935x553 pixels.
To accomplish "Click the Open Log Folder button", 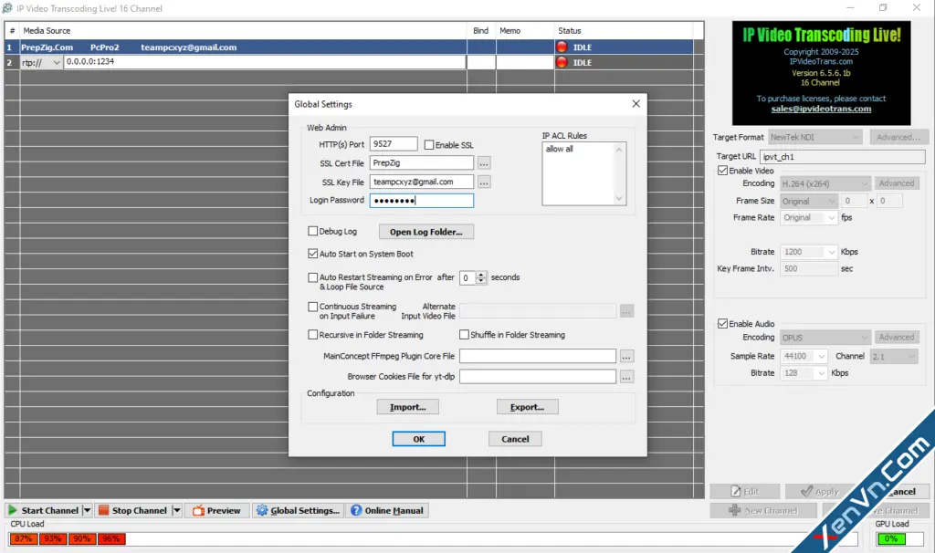I will click(x=426, y=232).
